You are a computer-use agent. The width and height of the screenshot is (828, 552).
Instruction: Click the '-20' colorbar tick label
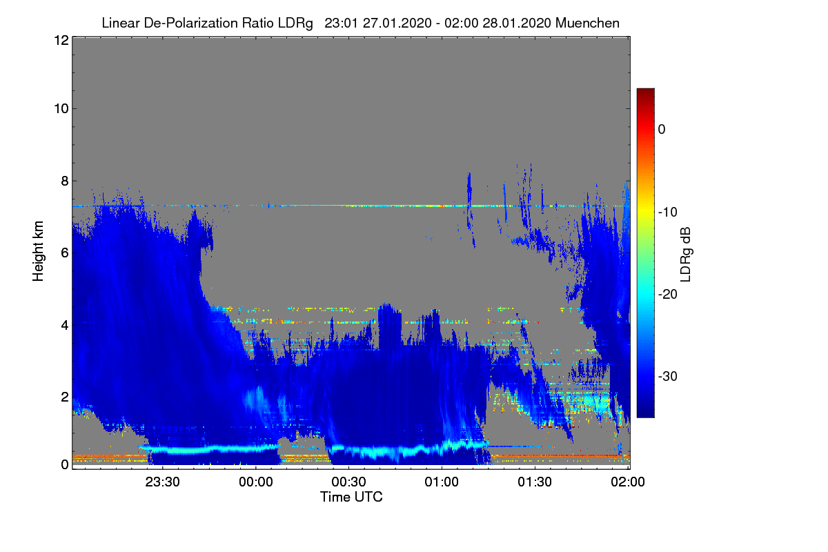click(x=669, y=294)
